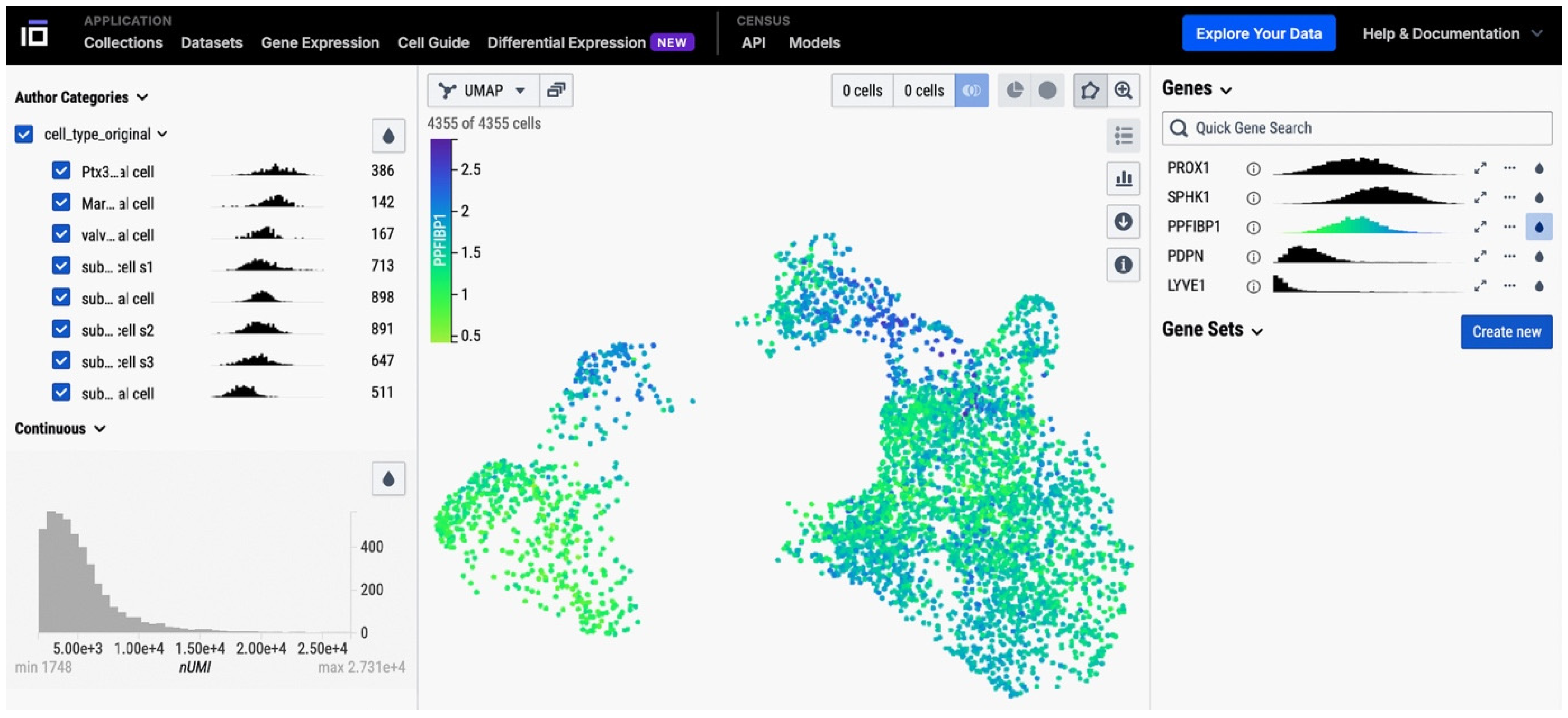Open the Collections menu
This screenshot has width=1568, height=718.
(123, 43)
